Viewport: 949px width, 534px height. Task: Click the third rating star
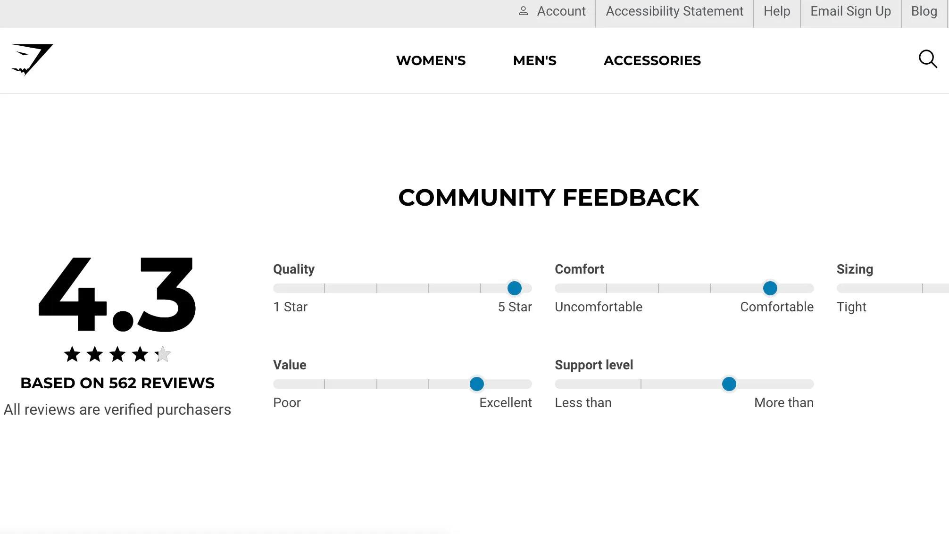(117, 354)
